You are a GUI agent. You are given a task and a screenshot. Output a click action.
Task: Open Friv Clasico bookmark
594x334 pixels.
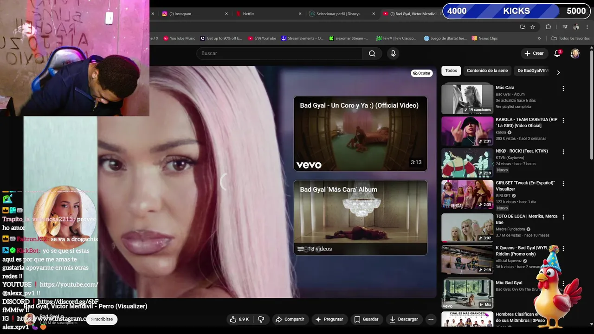tap(397, 39)
